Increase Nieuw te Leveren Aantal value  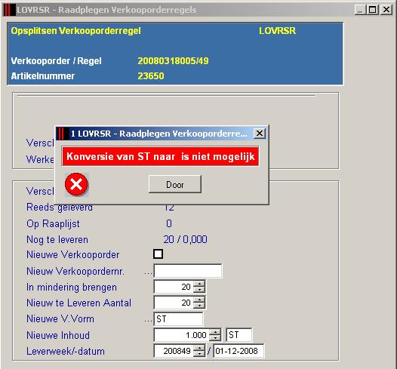pyautogui.click(x=199, y=300)
